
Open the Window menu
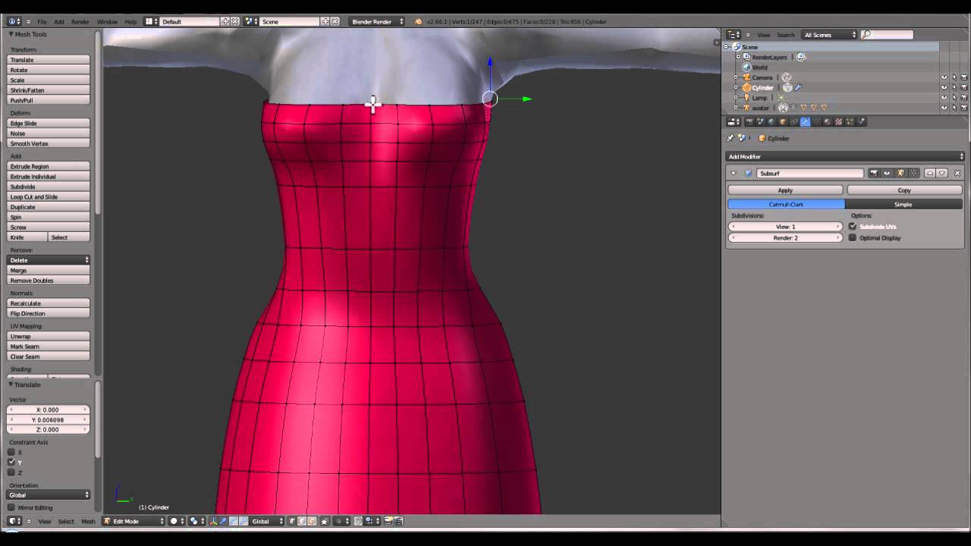[x=107, y=21]
